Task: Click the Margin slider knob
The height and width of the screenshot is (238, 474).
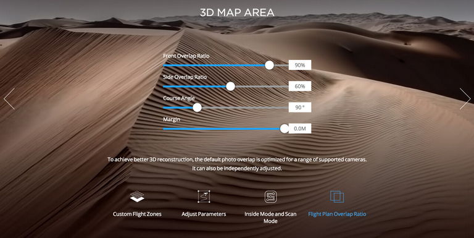Action: click(285, 129)
